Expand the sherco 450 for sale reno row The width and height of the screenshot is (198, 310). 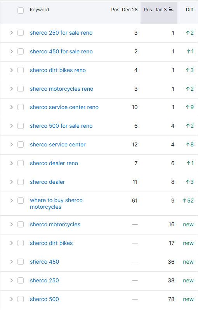click(11, 51)
